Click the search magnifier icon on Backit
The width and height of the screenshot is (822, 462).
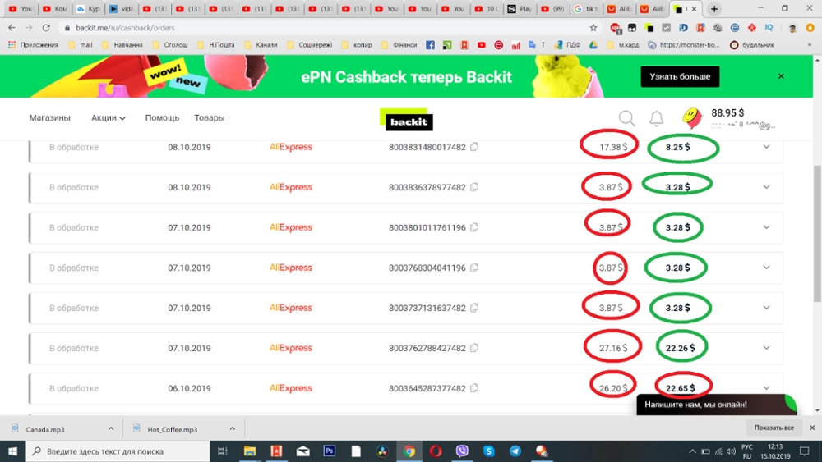tap(626, 118)
